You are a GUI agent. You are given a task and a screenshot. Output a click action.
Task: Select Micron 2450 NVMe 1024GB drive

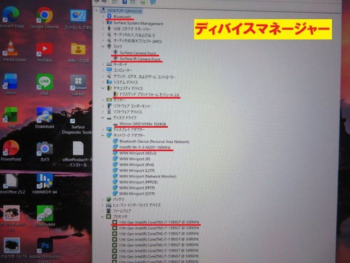coord(140,124)
